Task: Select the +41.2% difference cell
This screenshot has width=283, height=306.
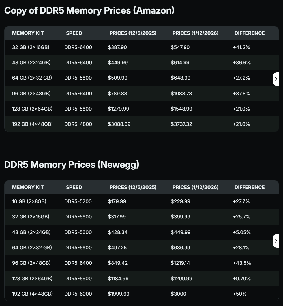Action: [241, 47]
